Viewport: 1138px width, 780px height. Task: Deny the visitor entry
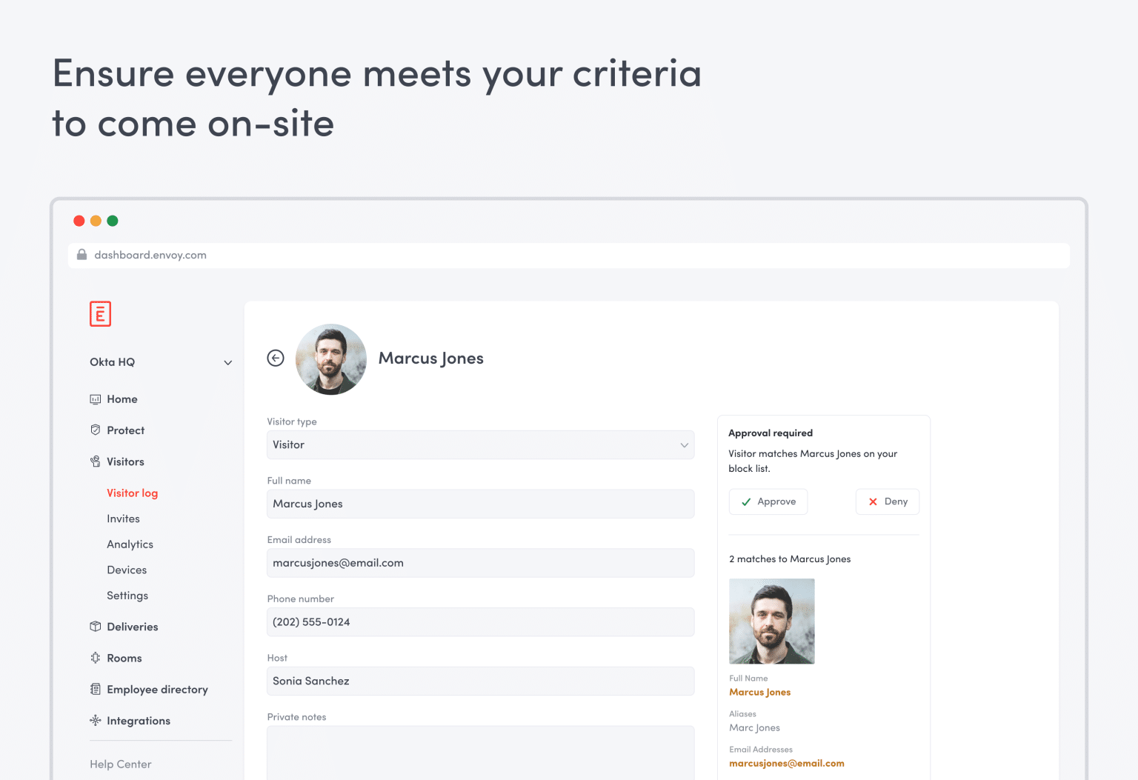pyautogui.click(x=887, y=501)
